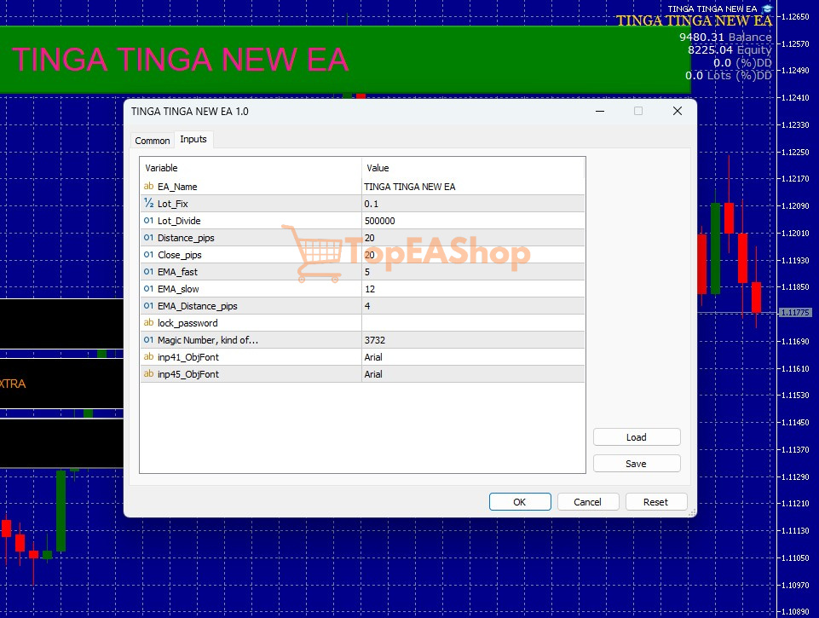Confirm settings with OK
Image resolution: width=819 pixels, height=618 pixels.
[519, 501]
